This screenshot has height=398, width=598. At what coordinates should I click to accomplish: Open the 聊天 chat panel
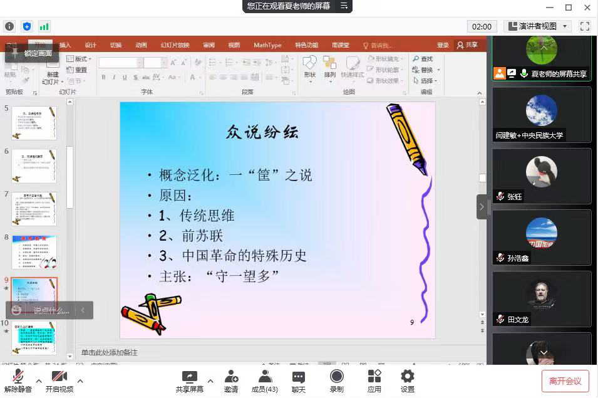[299, 380]
